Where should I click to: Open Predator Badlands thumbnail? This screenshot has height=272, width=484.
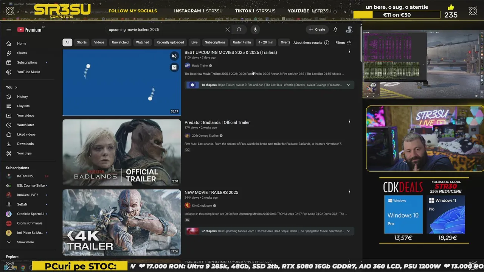122,152
